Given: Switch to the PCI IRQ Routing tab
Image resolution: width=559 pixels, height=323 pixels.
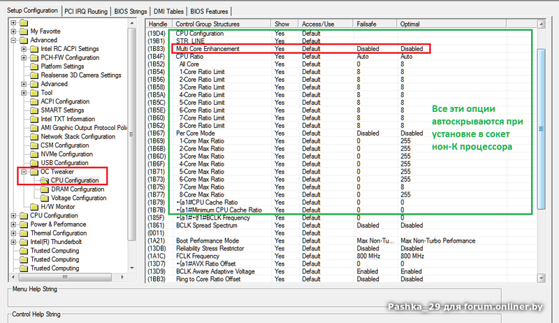Looking at the screenshot, I should click(x=87, y=11).
